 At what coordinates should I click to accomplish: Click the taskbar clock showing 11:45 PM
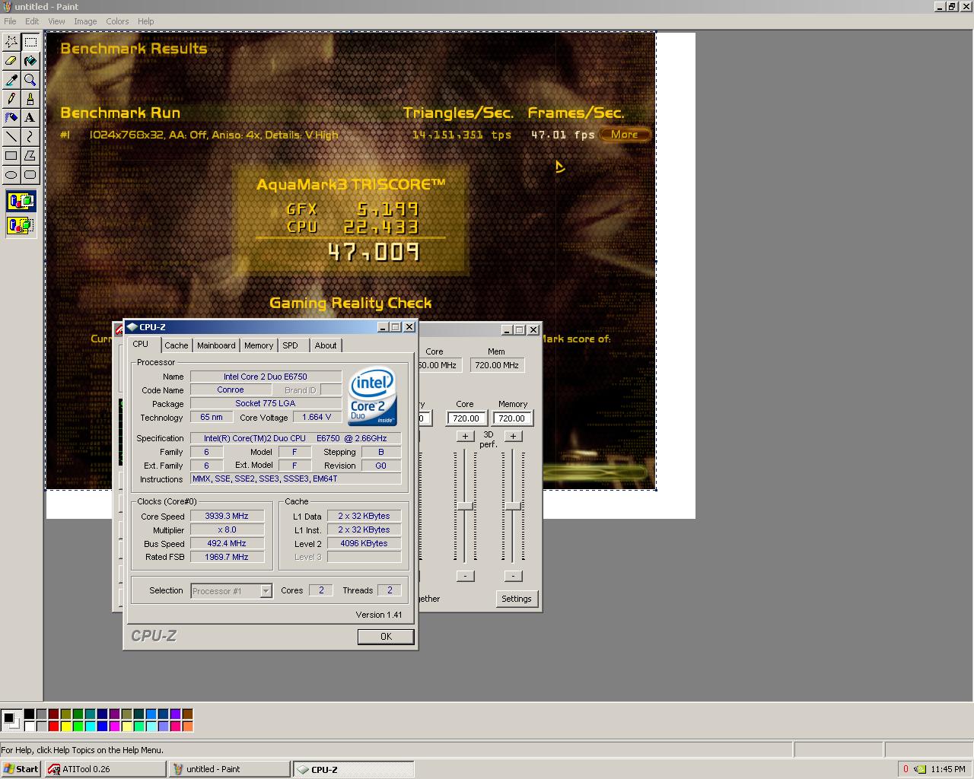(x=947, y=769)
